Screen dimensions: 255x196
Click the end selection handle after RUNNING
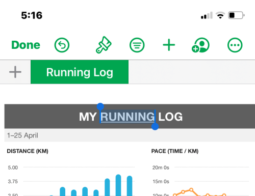click(x=155, y=126)
